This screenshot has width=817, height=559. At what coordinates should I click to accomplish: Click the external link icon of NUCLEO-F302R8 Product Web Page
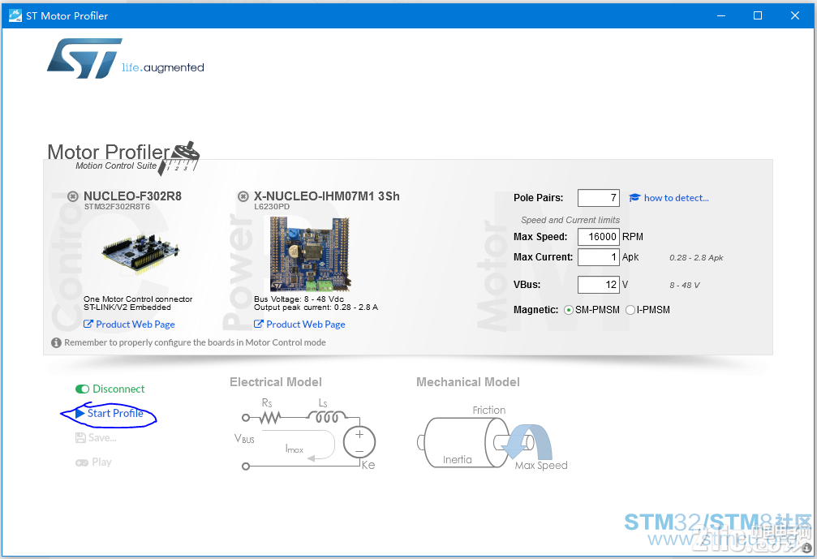88,324
